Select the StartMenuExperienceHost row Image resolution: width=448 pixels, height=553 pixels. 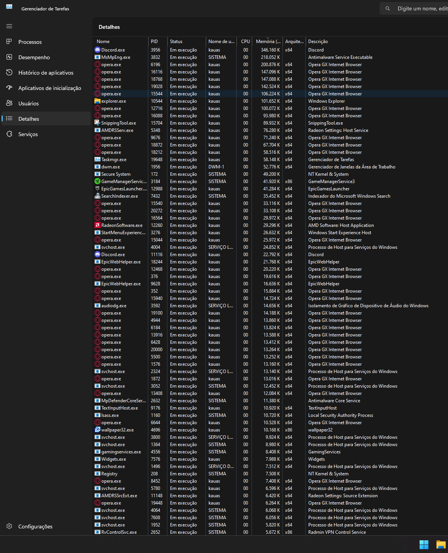[x=271, y=232]
